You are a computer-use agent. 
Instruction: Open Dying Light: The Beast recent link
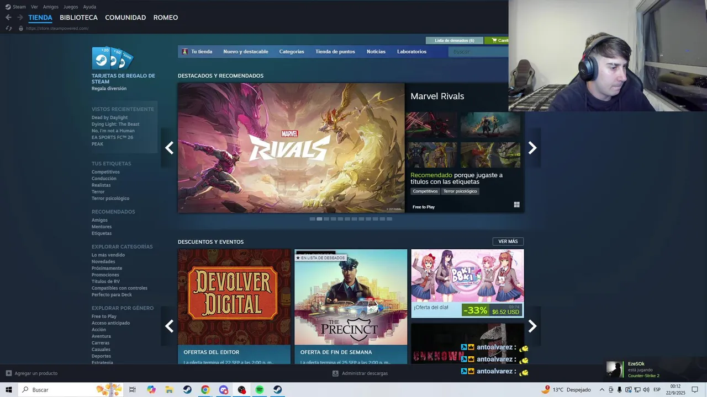tap(115, 124)
